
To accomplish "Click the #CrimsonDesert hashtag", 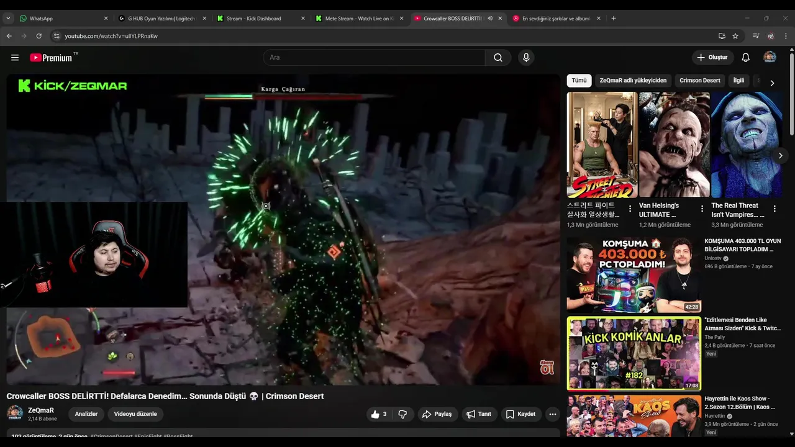I will (111, 436).
